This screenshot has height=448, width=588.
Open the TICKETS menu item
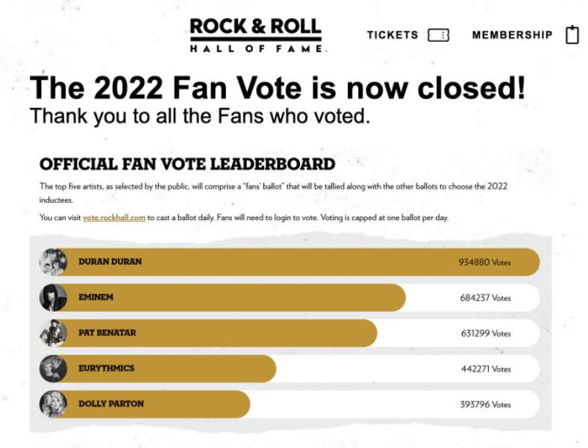(392, 35)
